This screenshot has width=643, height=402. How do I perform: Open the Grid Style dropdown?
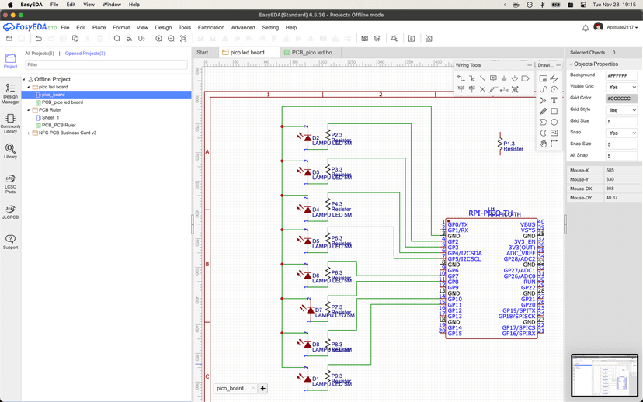tap(621, 110)
